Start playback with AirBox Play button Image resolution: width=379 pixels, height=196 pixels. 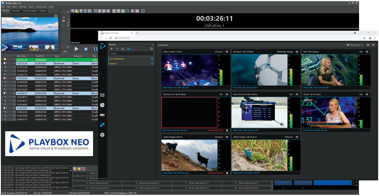click(x=76, y=49)
